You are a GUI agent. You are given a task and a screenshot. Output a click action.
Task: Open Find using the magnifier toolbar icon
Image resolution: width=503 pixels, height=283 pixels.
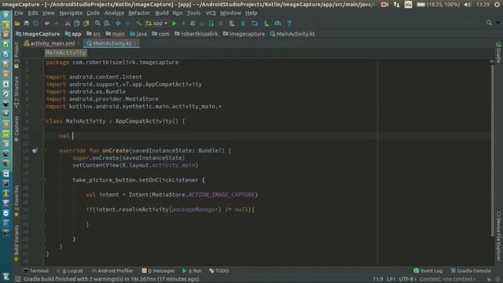click(97, 24)
